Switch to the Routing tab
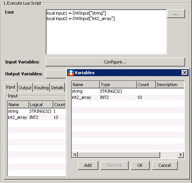The image size is (192, 183). 41,88
